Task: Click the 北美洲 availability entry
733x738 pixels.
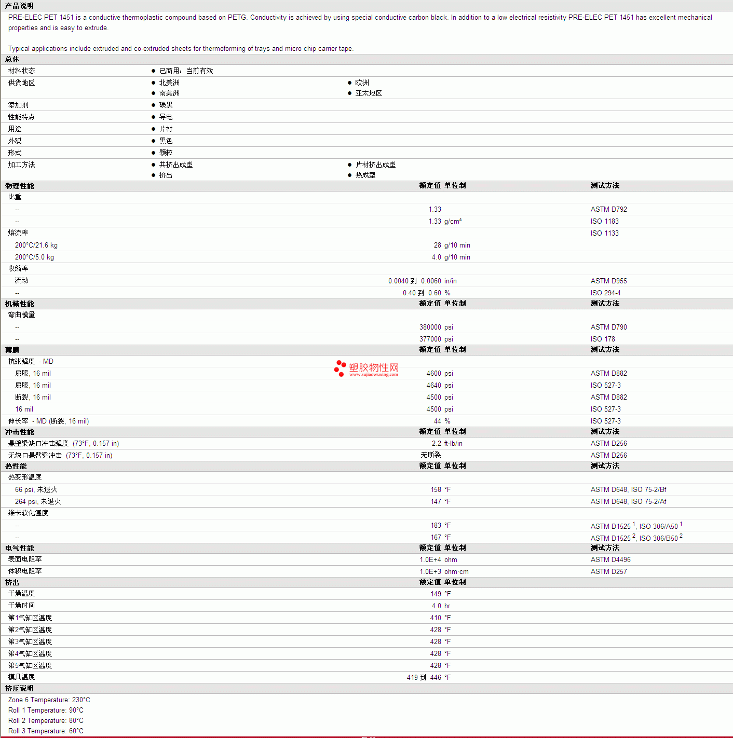Action: 169,83
